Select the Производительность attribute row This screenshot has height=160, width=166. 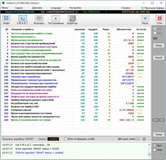point(76,37)
